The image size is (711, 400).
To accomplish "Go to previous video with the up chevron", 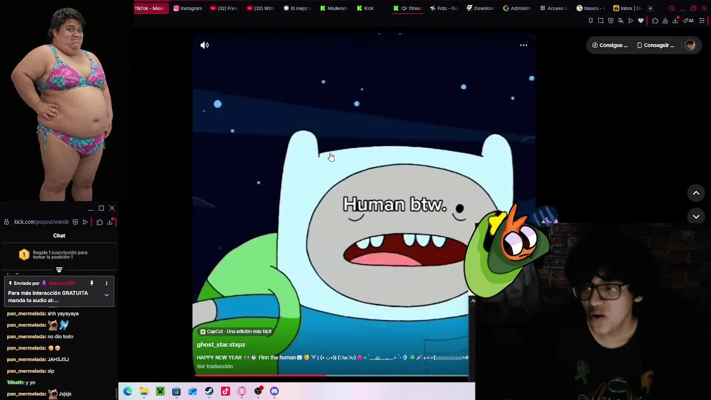I will tap(696, 193).
